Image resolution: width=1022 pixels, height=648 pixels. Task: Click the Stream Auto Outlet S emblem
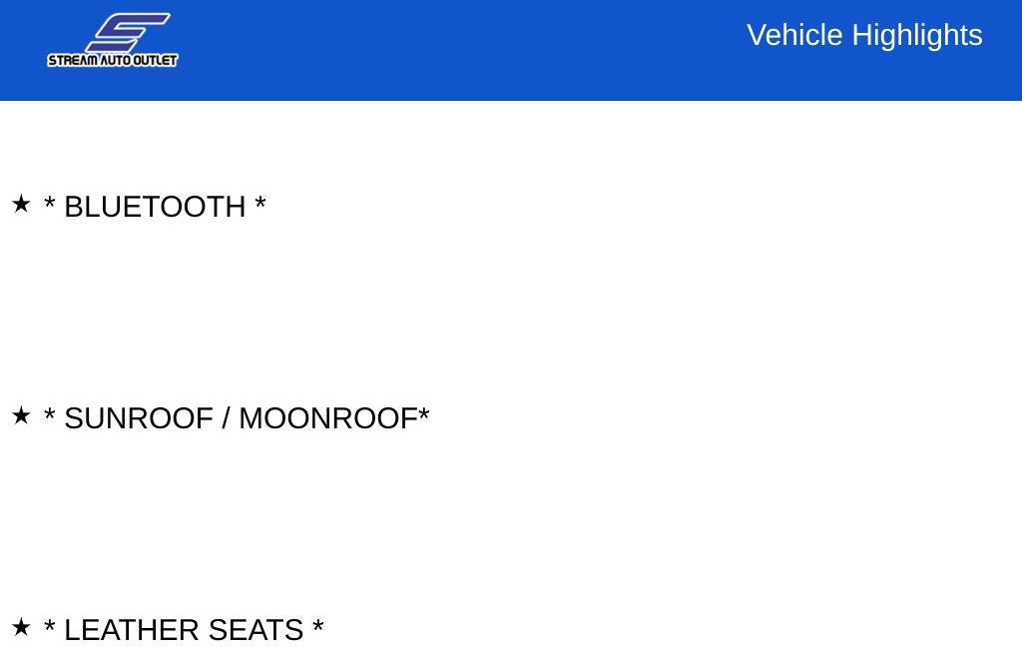[128, 33]
